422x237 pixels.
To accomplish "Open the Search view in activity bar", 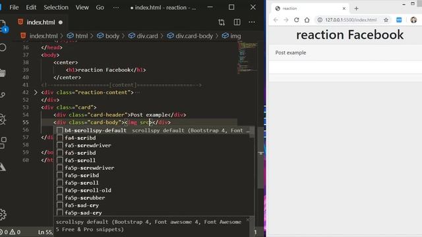I will pos(3,47).
